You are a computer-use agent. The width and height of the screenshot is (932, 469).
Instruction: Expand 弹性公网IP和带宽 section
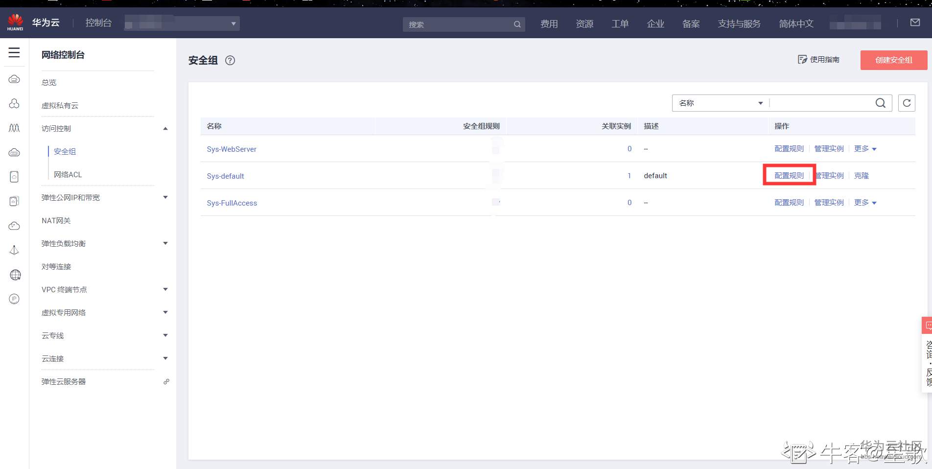165,197
